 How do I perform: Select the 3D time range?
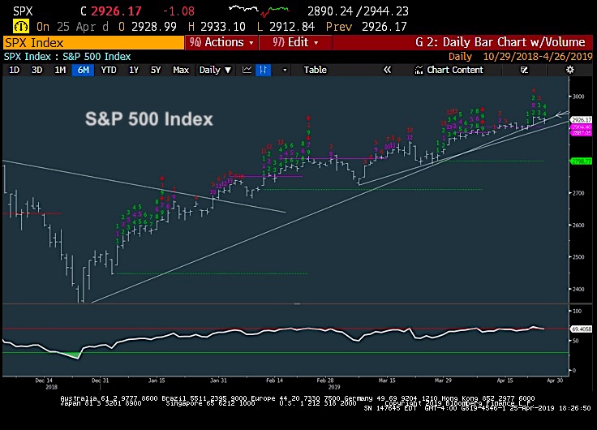click(x=37, y=70)
